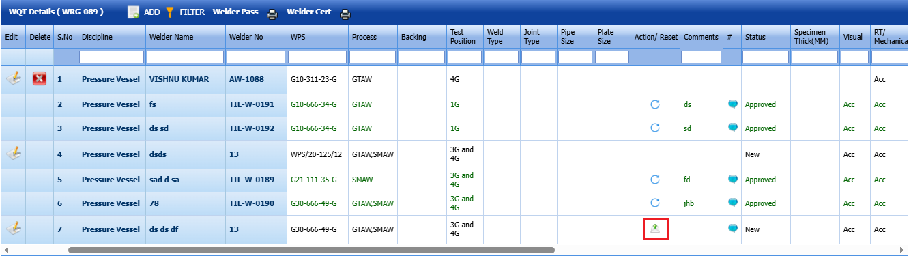Sort by Status column header
911x258 pixels.
coord(755,37)
